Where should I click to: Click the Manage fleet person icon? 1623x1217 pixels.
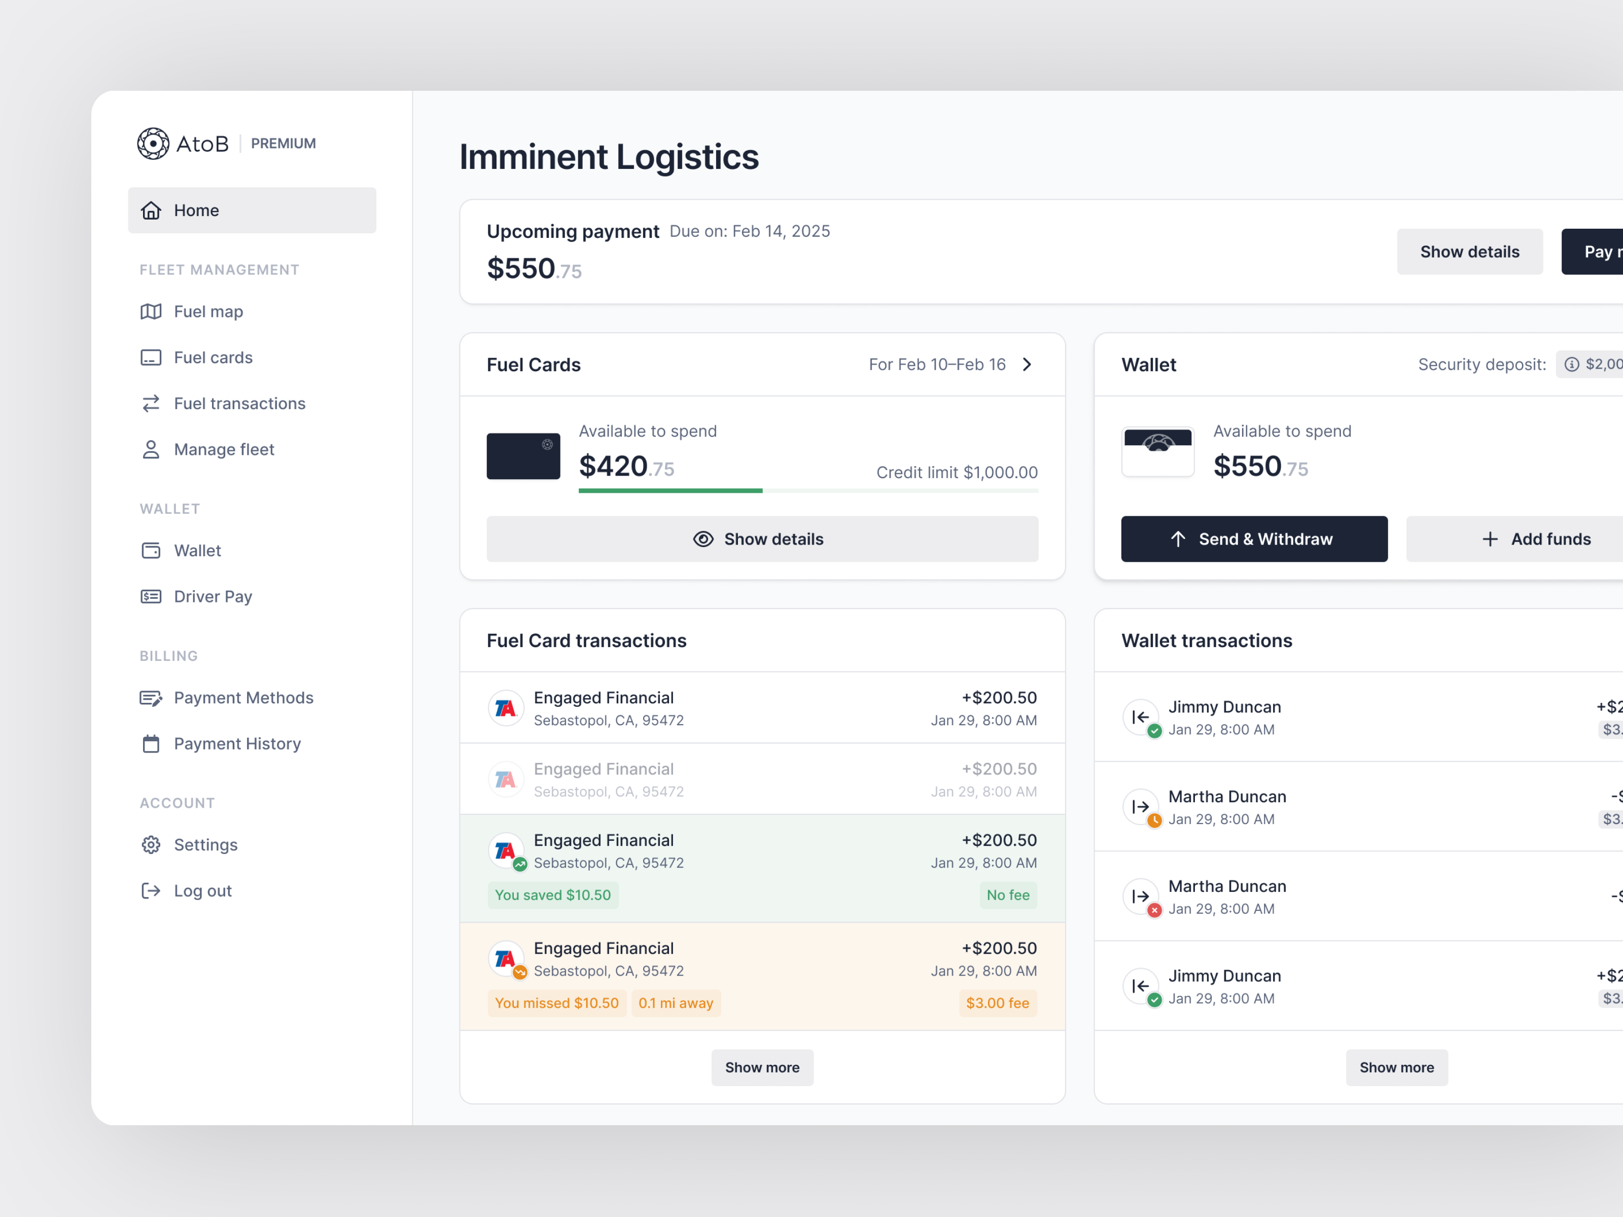[151, 449]
